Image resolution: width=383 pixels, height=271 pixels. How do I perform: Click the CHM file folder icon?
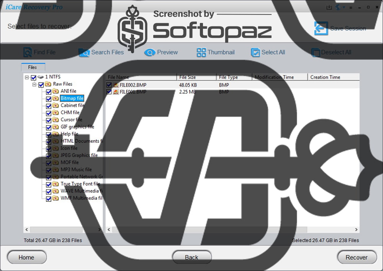click(x=56, y=113)
